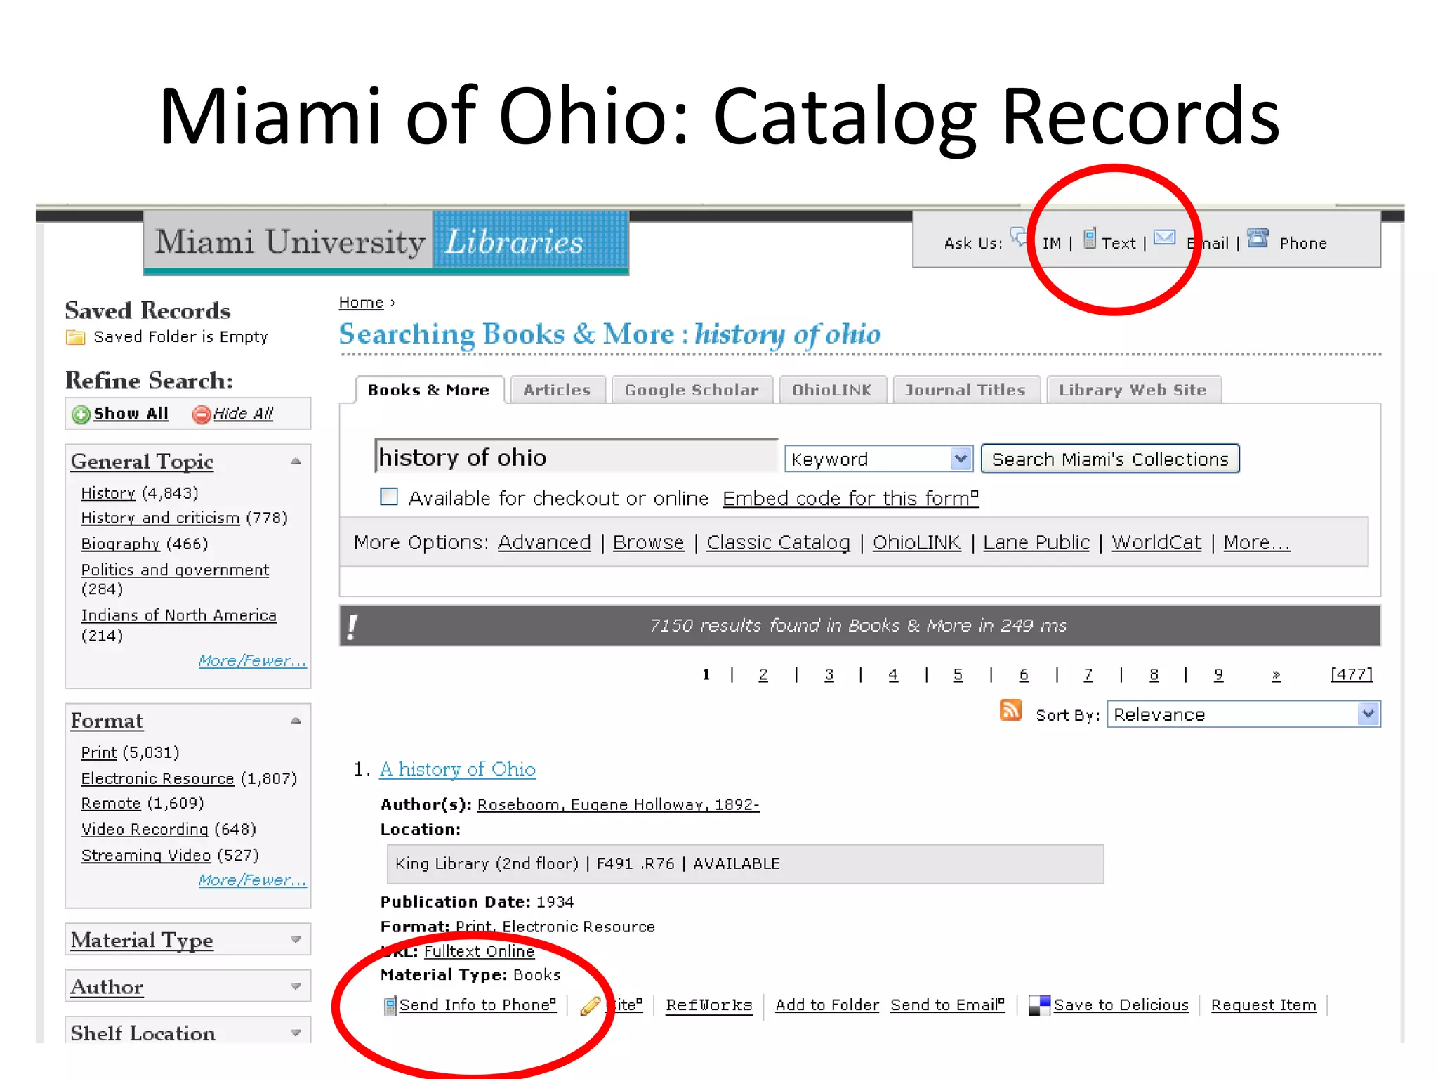Screen dimensions: 1438x1079
Task: Select the Books & More tab
Action: (x=428, y=390)
